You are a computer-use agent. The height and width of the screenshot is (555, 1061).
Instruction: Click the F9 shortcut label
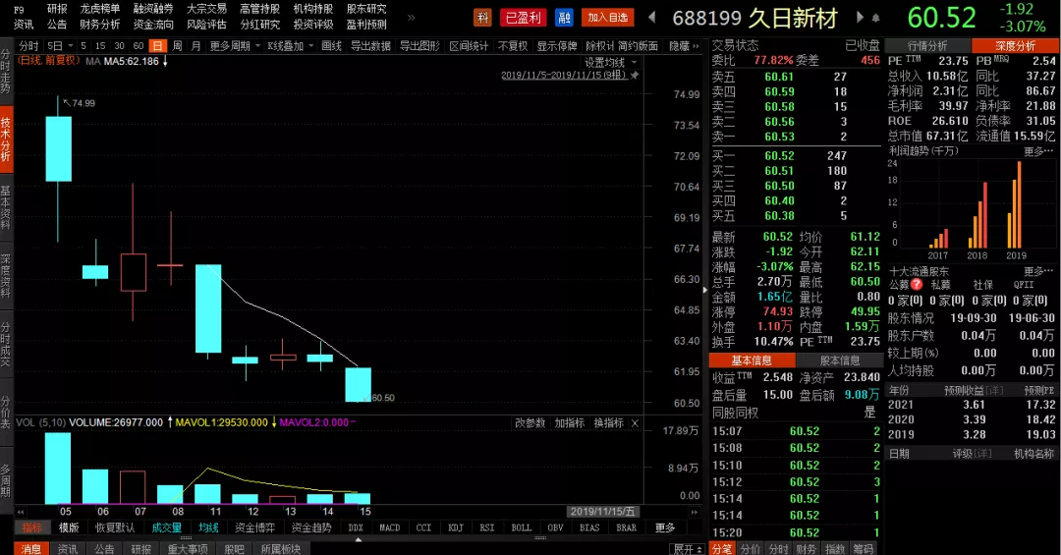tap(19, 10)
